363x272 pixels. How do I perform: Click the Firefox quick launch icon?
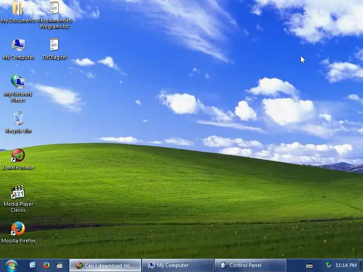point(46,265)
